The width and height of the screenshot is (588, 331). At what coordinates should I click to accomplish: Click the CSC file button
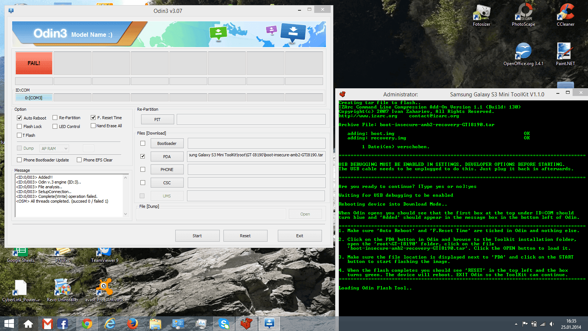(x=167, y=183)
